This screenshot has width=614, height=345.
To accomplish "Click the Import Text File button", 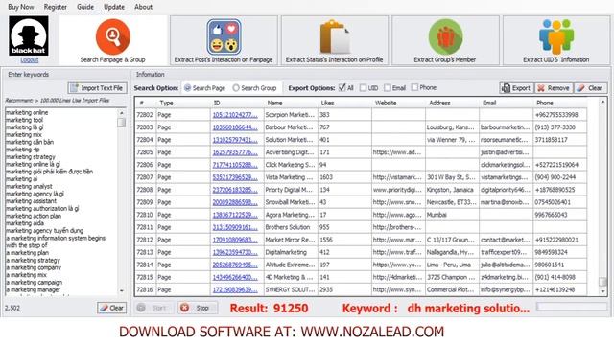I will coord(97,88).
